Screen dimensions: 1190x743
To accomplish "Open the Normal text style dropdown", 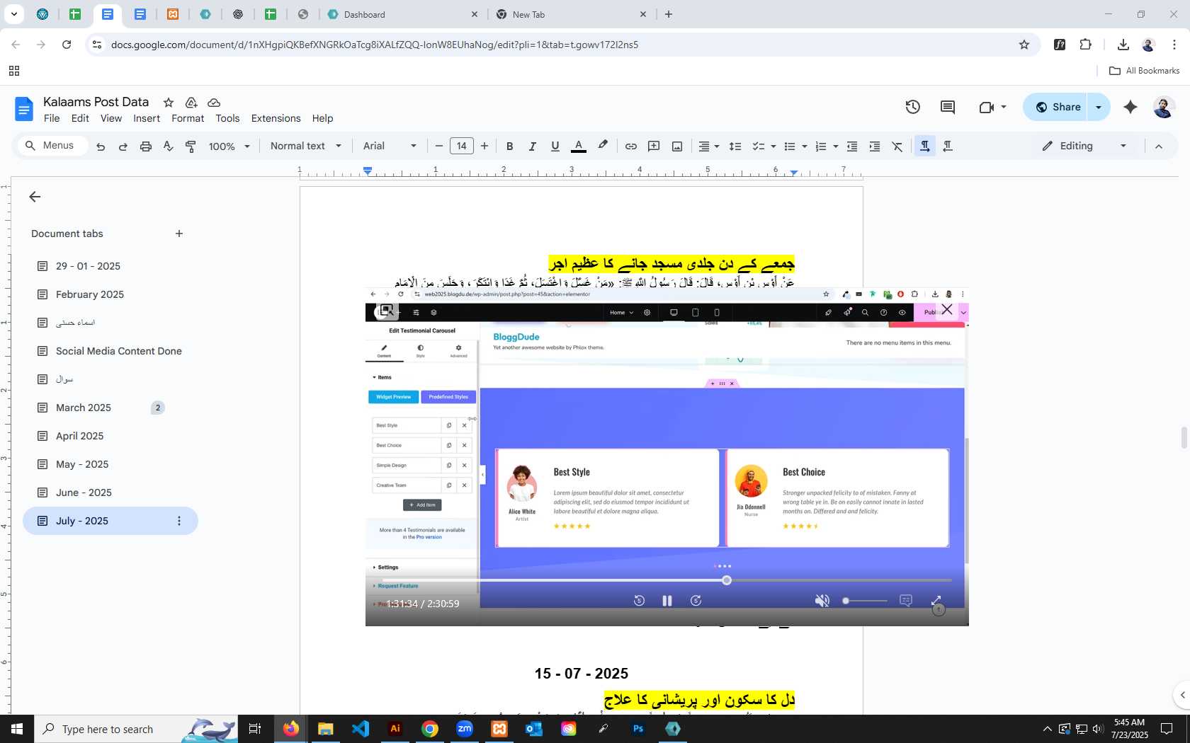I will [x=306, y=146].
